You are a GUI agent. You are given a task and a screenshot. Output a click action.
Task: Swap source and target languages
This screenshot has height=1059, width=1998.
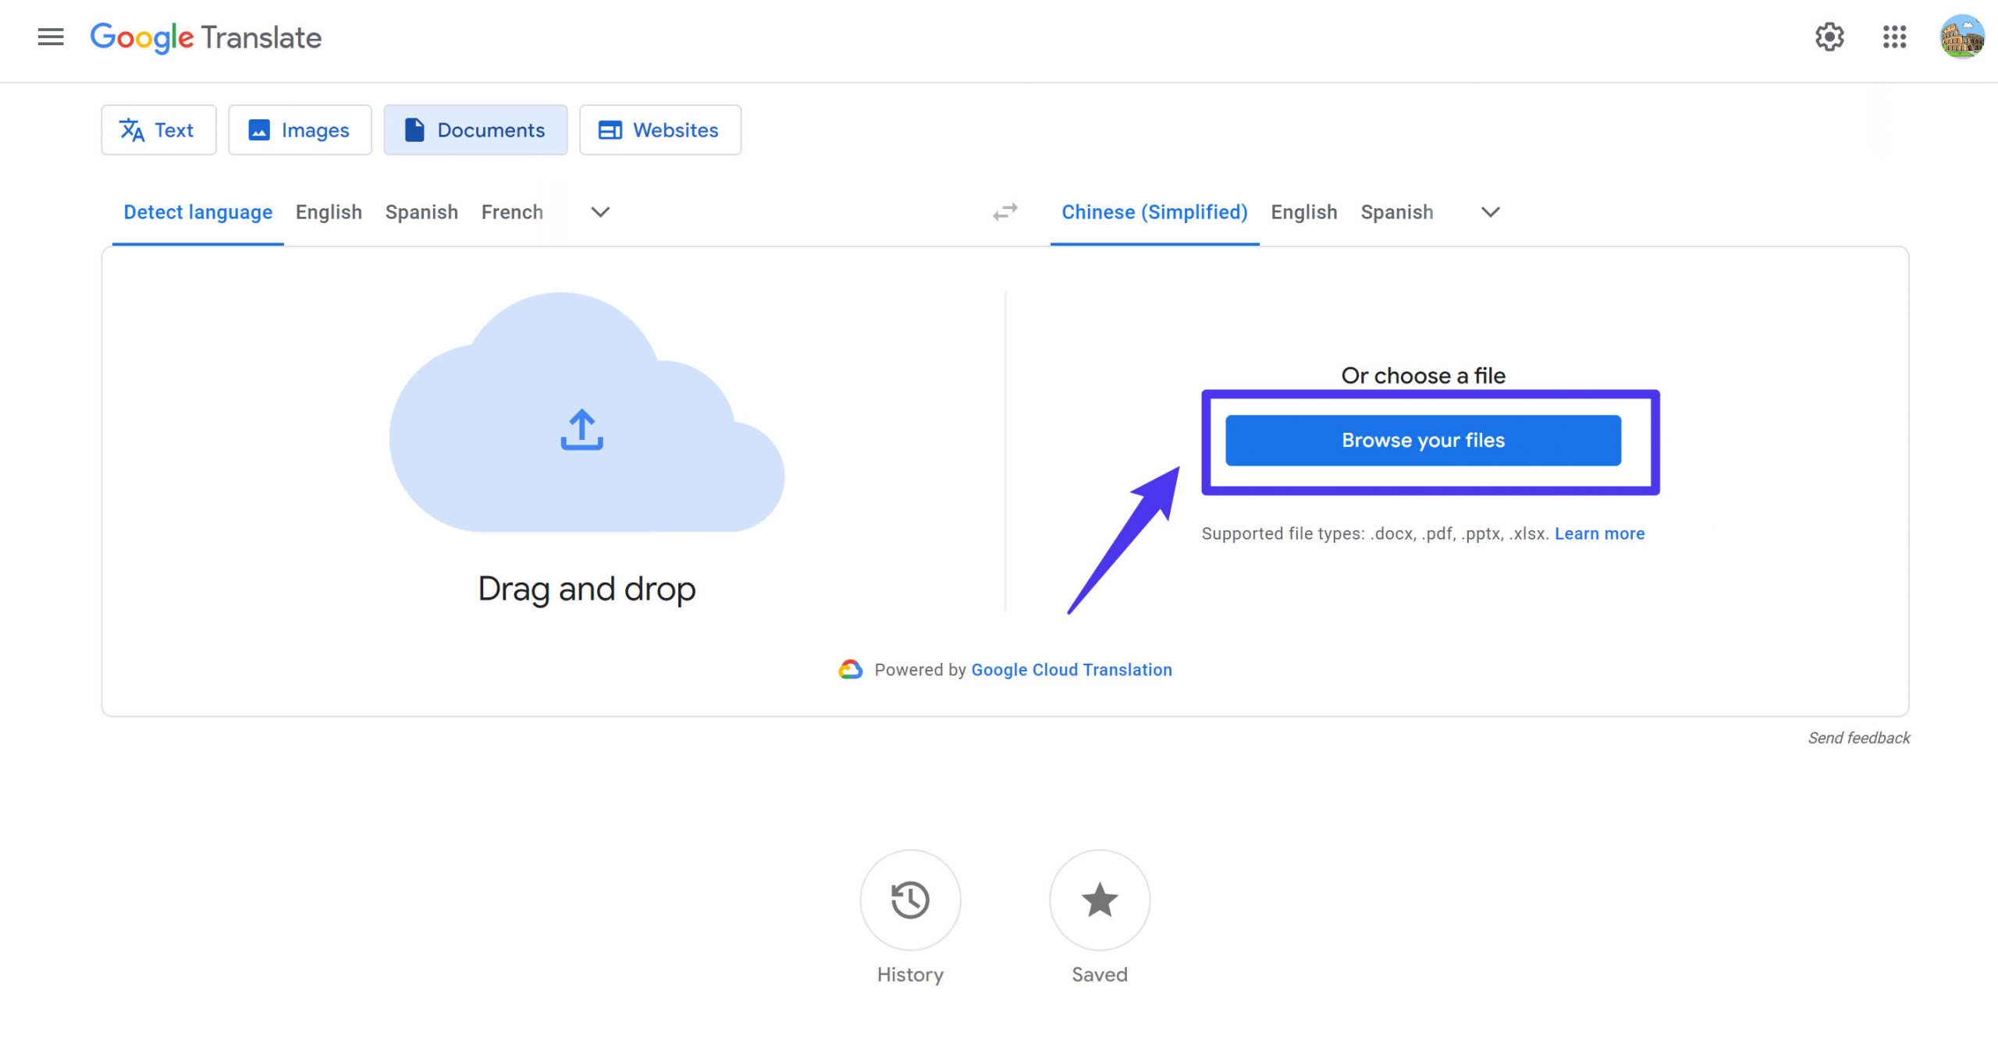pyautogui.click(x=1005, y=212)
